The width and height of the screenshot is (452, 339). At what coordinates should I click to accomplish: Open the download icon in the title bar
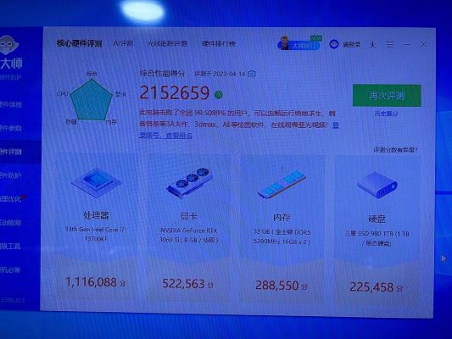tap(372, 44)
